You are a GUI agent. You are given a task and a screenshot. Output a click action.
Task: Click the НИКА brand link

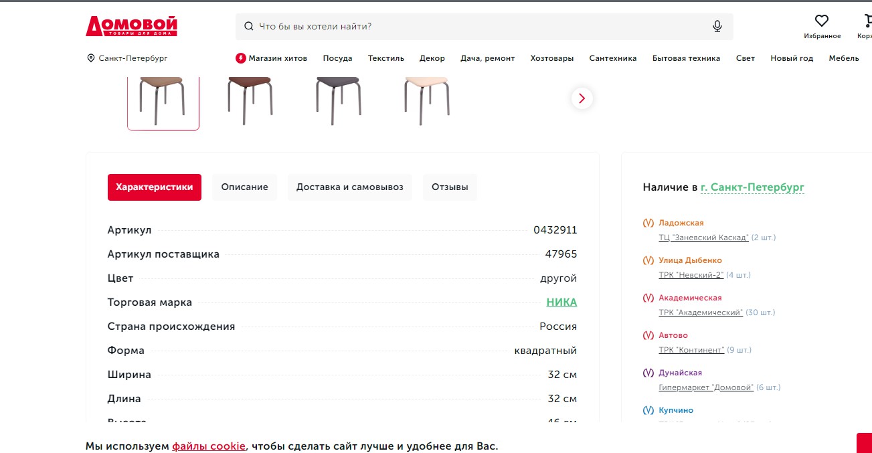(561, 302)
